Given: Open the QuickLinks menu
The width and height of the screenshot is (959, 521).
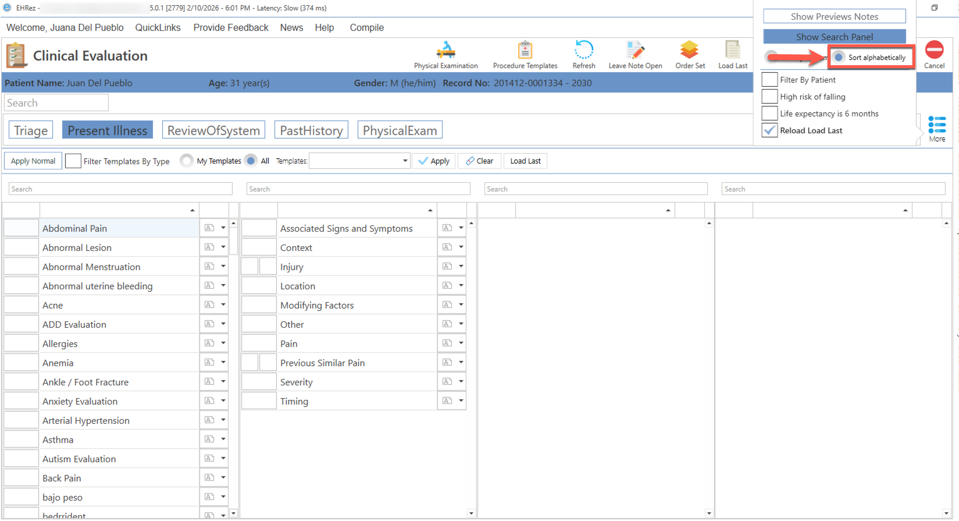Looking at the screenshot, I should click(158, 28).
